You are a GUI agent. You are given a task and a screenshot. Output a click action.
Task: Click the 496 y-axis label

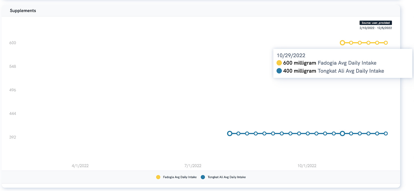tap(13, 90)
